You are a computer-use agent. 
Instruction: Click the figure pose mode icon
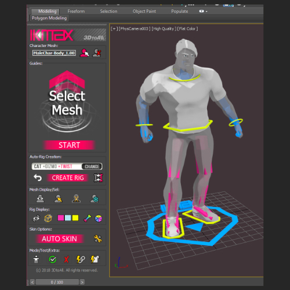coord(36,259)
